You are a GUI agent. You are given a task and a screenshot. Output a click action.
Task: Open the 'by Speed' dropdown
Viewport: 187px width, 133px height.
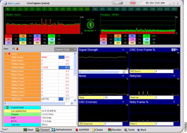[90, 31]
